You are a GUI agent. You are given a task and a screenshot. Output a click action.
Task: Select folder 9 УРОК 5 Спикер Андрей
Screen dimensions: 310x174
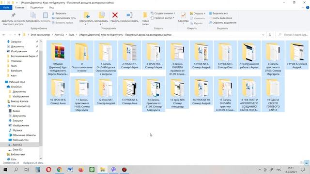point(297,55)
